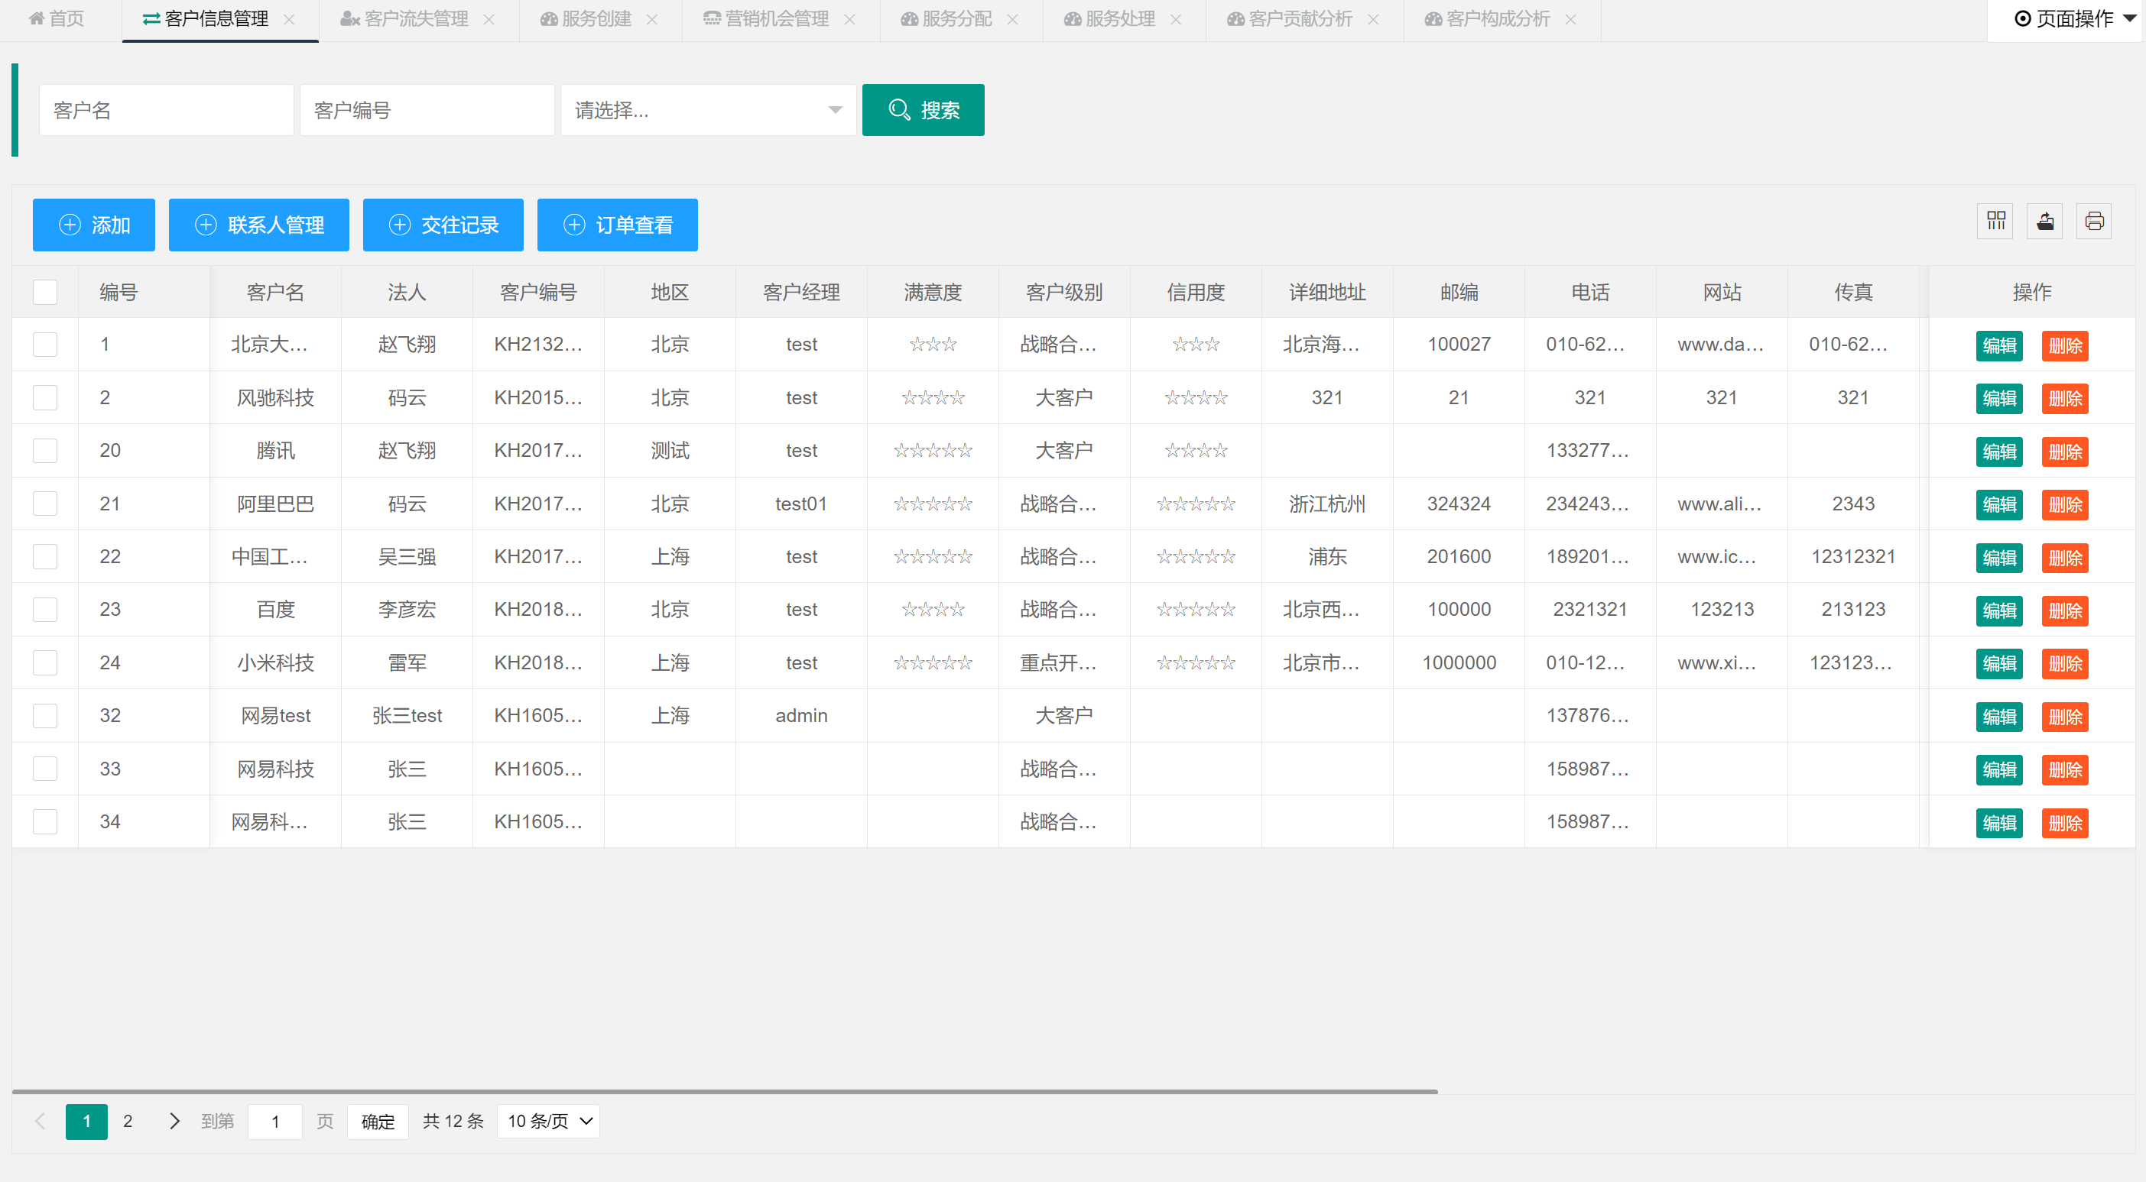This screenshot has height=1182, width=2146.
Task: Go to page 2
Action: pos(128,1121)
